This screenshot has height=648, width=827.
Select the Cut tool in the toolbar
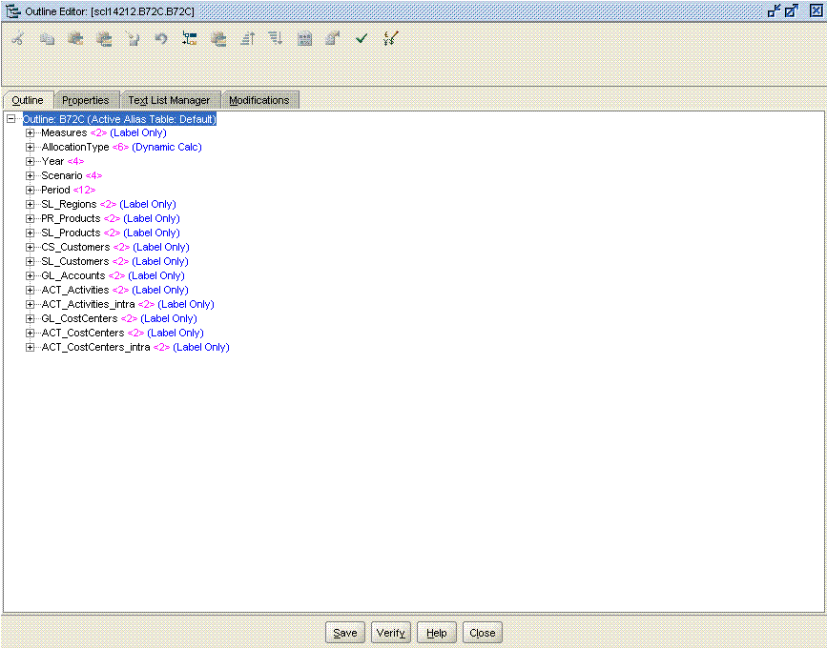(x=16, y=38)
